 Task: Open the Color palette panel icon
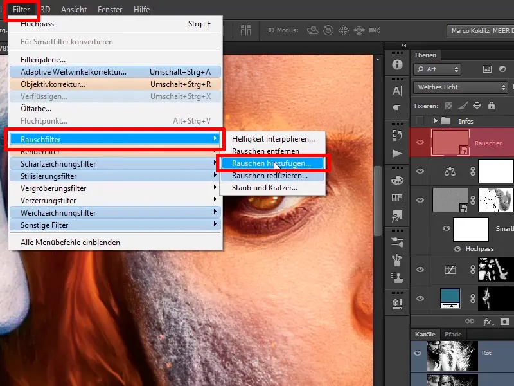(x=397, y=180)
